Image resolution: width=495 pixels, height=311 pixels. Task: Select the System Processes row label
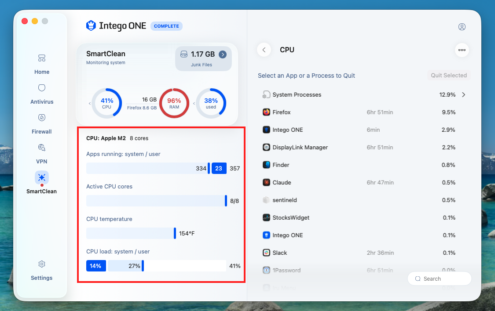click(297, 94)
